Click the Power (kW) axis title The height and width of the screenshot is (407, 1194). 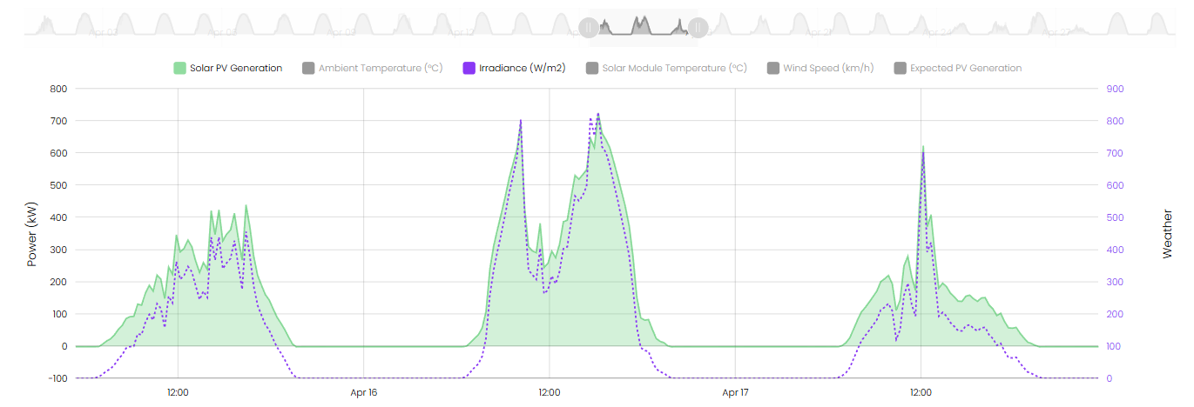click(x=32, y=234)
